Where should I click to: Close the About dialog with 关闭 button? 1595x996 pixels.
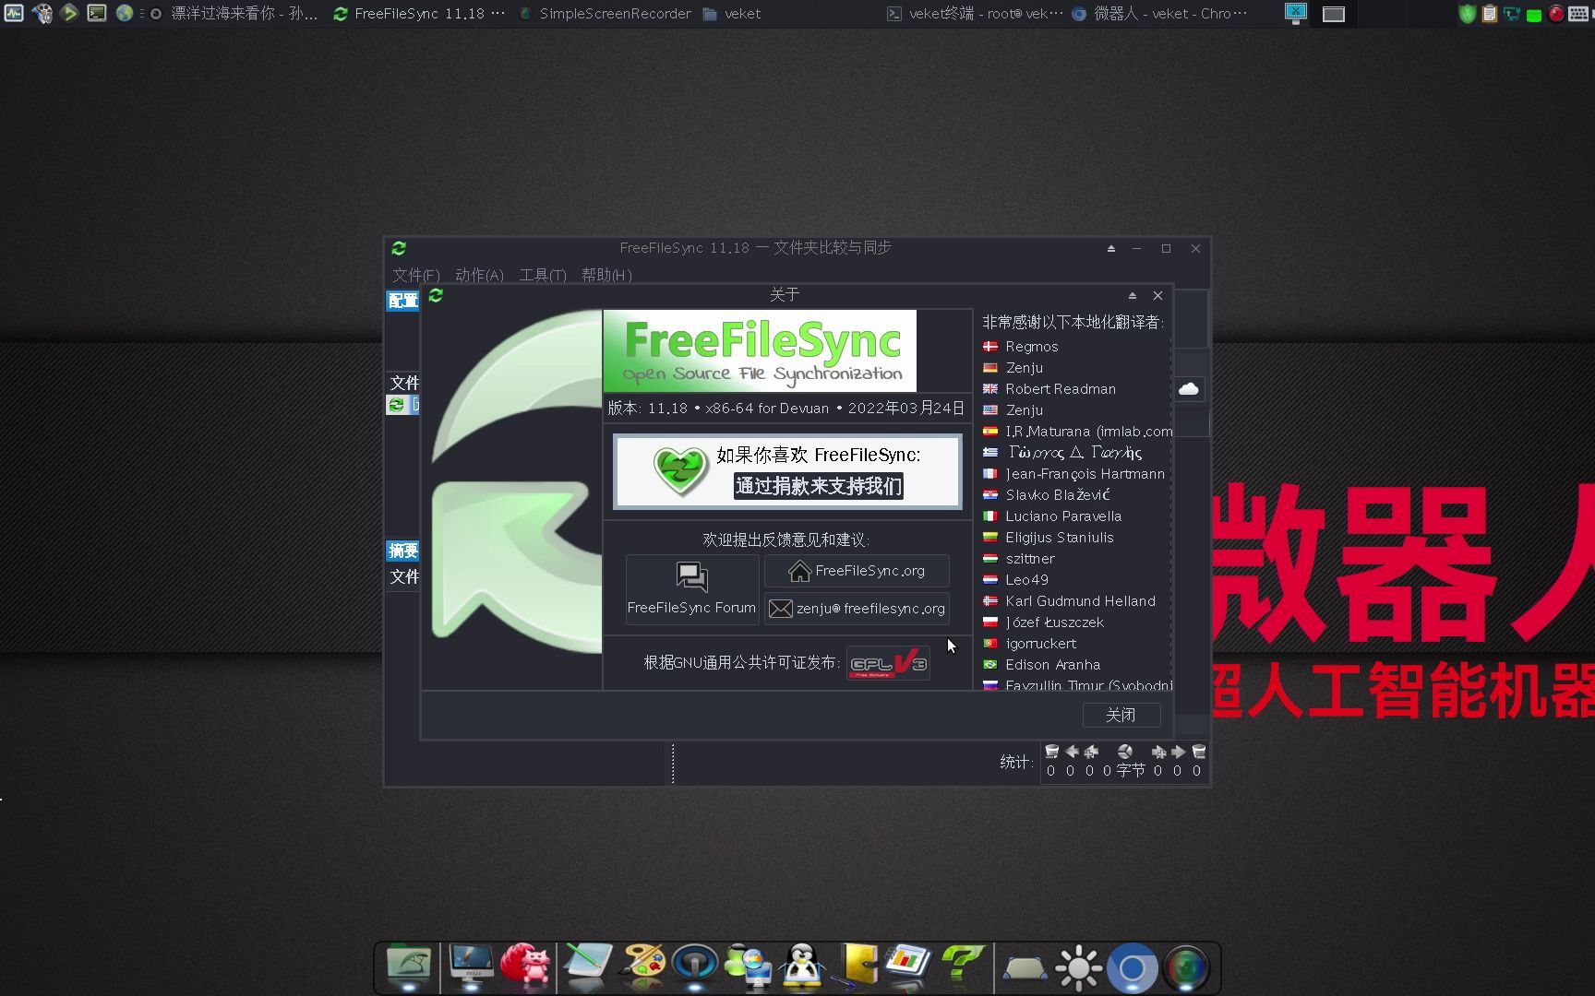pyautogui.click(x=1121, y=715)
